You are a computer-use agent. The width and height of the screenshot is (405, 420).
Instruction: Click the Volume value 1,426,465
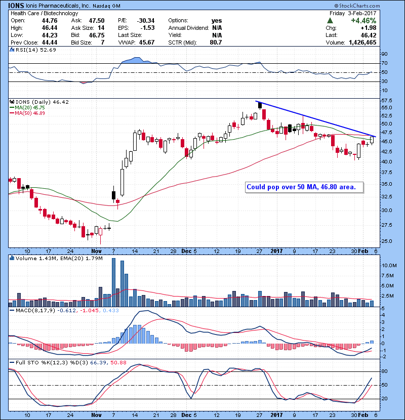coord(362,43)
